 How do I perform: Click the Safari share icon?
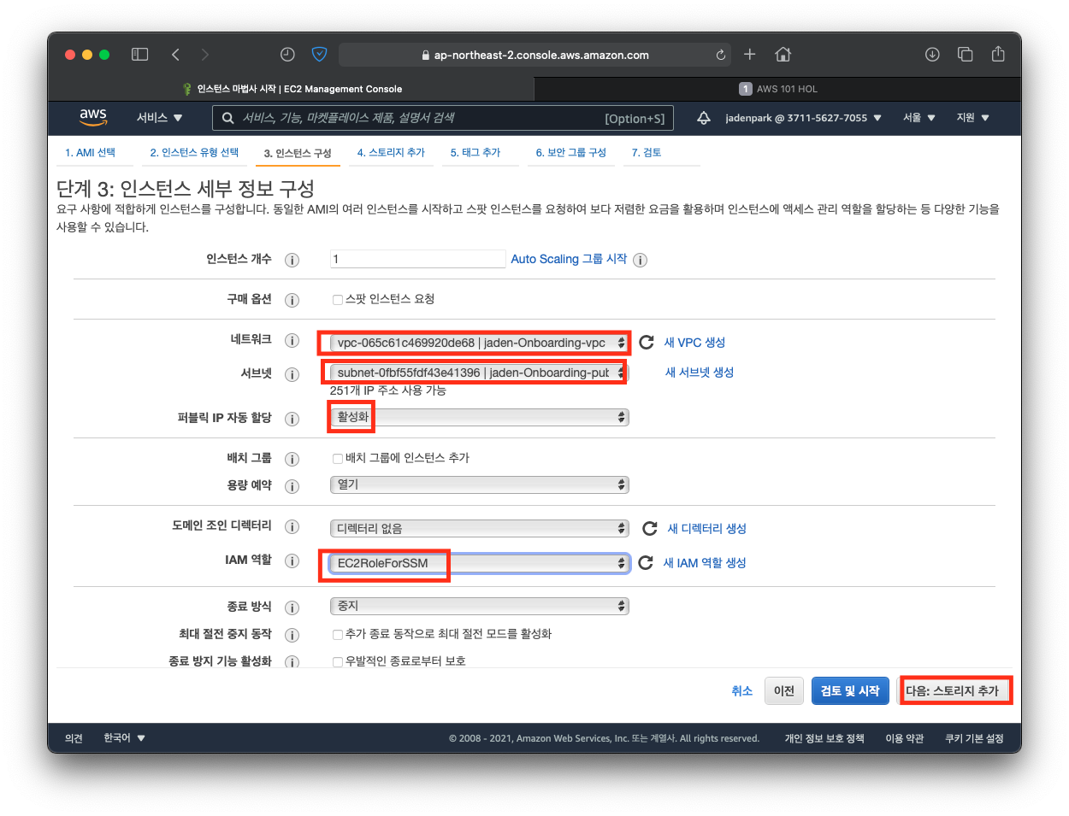point(998,54)
